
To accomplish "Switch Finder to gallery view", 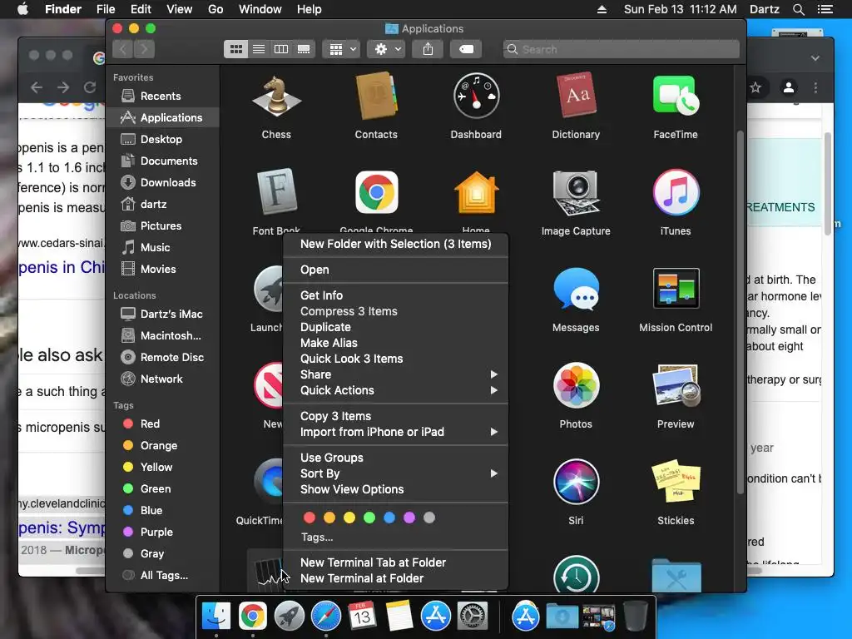I will click(x=304, y=49).
